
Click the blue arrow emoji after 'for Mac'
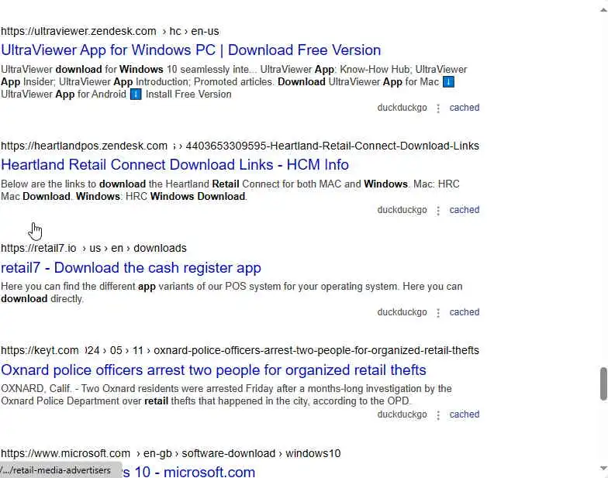click(x=448, y=82)
